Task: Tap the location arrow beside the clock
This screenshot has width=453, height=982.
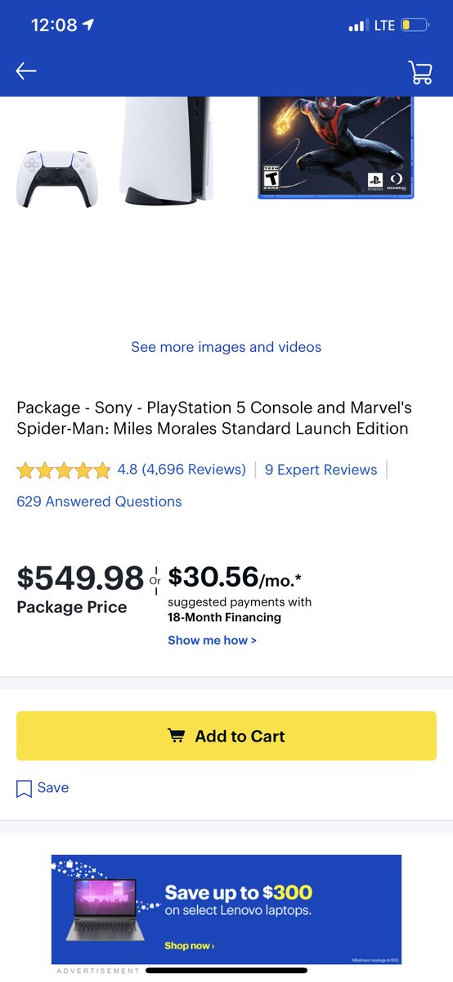Action: [x=89, y=25]
